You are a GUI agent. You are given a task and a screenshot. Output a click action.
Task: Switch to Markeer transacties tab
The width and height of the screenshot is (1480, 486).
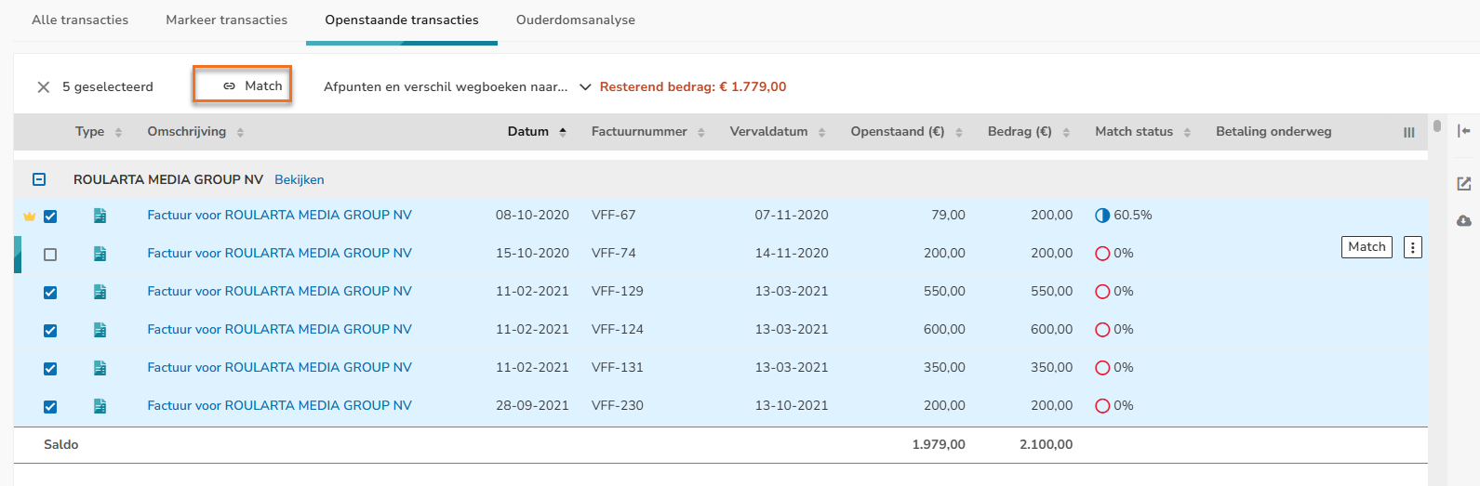pos(227,20)
